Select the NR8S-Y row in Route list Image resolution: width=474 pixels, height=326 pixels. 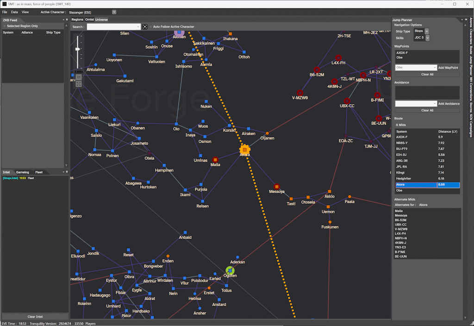427,143
